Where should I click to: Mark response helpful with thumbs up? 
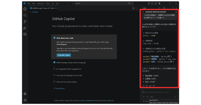[x=150, y=86]
